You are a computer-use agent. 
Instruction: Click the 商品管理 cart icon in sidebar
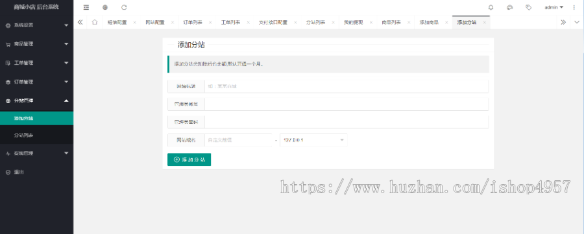(8, 44)
